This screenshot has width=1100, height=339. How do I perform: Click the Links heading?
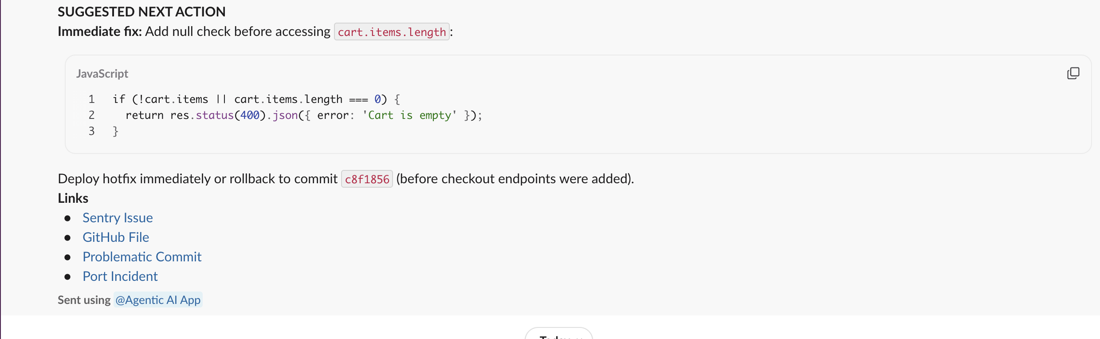(x=73, y=198)
